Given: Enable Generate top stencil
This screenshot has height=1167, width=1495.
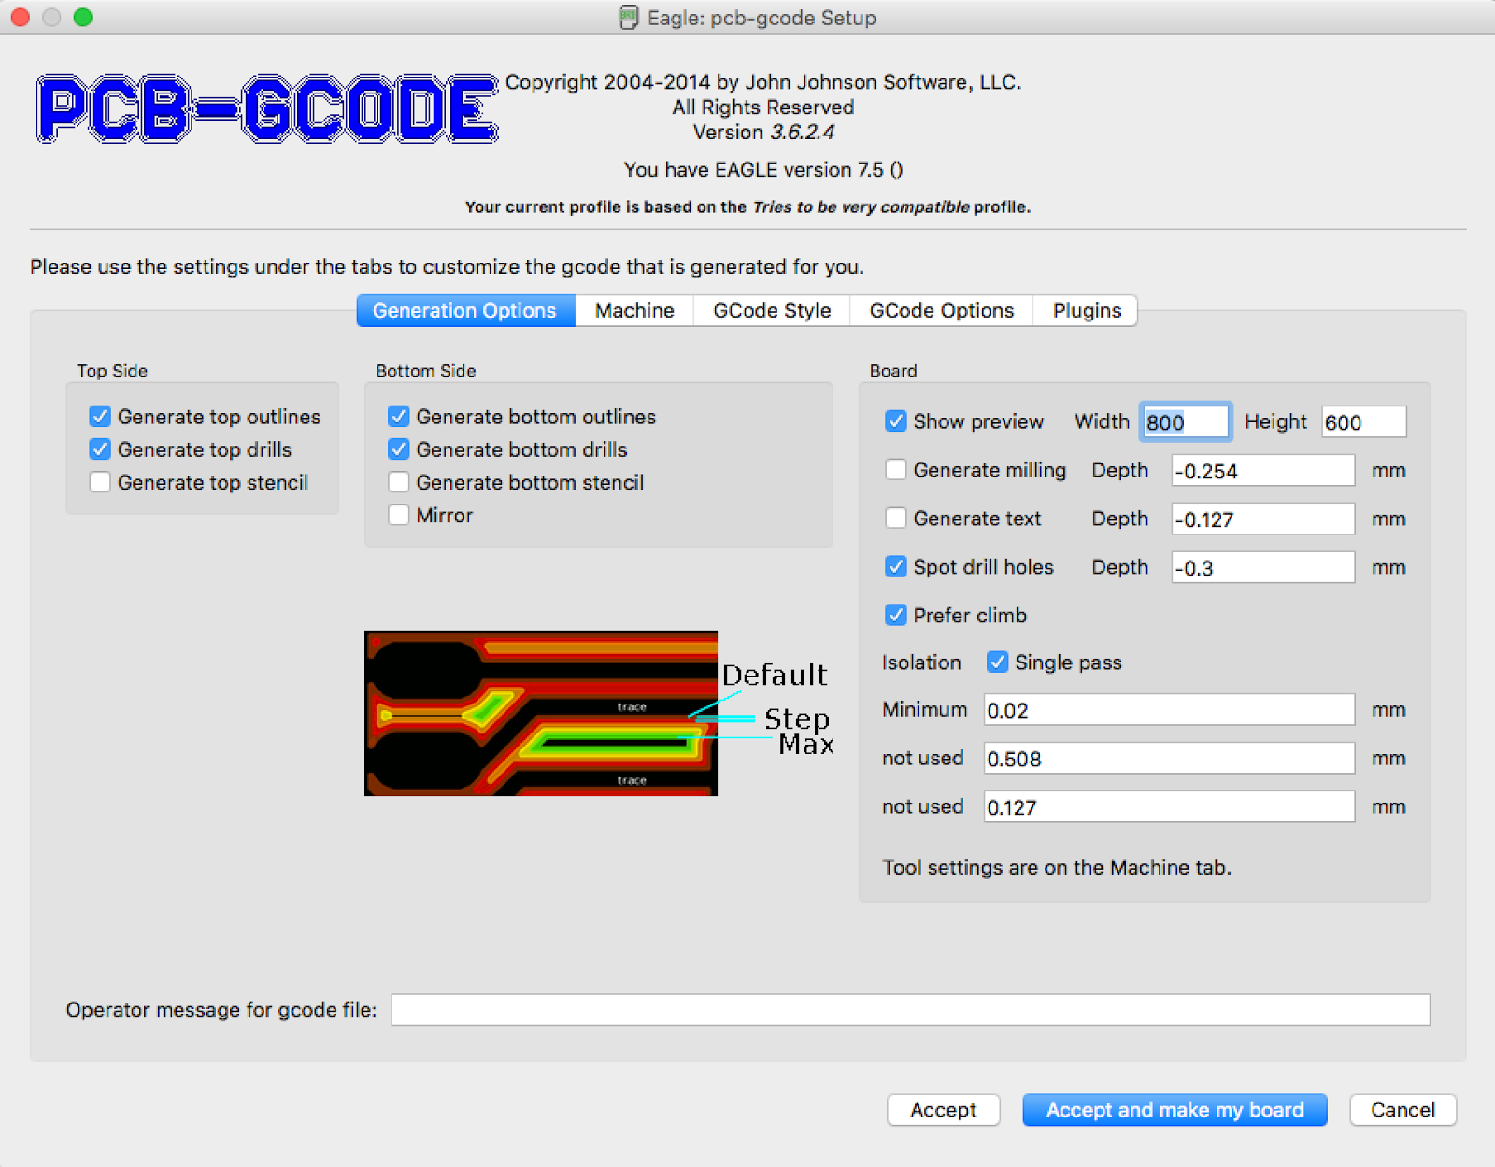Looking at the screenshot, I should pyautogui.click(x=100, y=482).
